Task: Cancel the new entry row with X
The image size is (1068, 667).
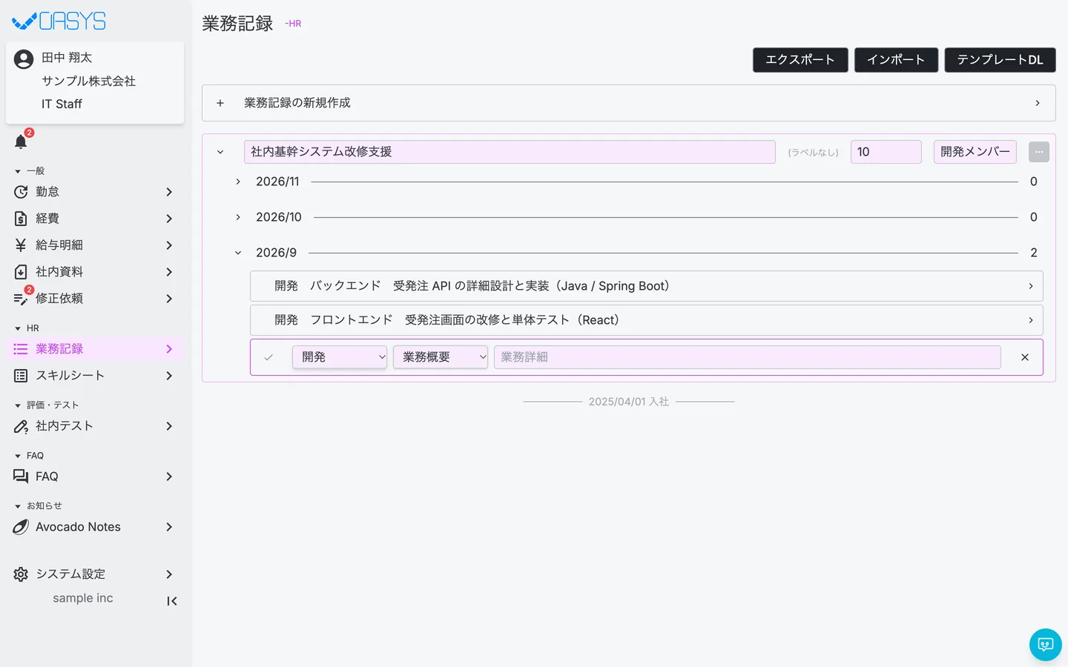Action: click(x=1025, y=357)
